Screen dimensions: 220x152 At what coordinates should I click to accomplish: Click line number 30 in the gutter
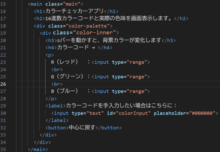point(3,113)
